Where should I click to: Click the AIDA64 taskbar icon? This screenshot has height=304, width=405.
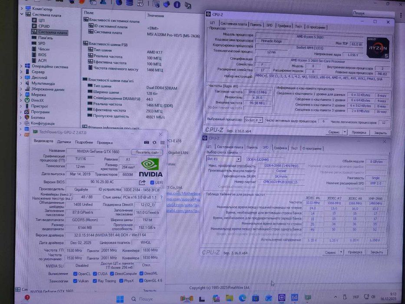point(294,298)
